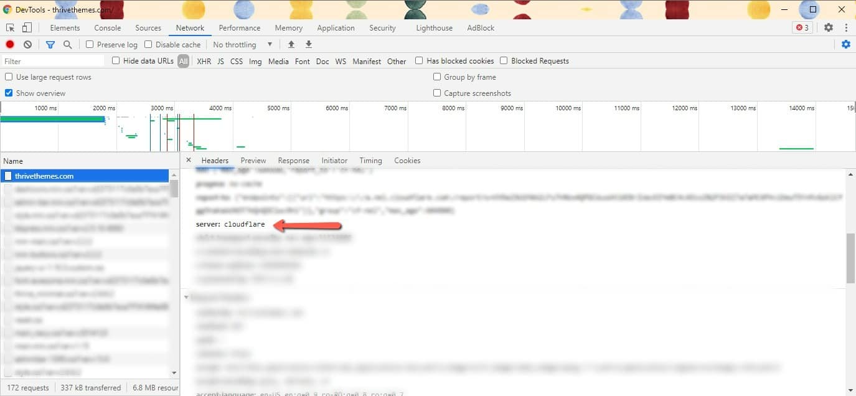The width and height of the screenshot is (856, 396).
Task: Click the red record network log button
Action: [x=10, y=45]
